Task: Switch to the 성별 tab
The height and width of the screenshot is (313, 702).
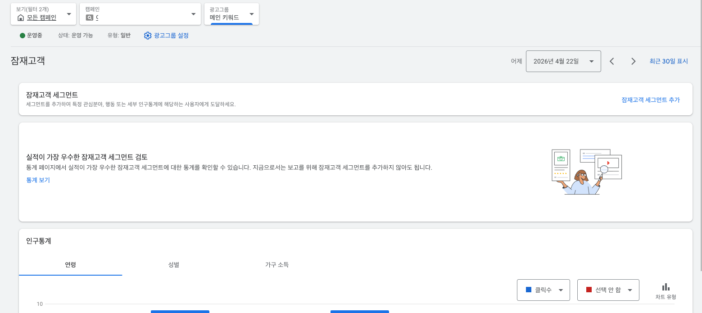Action: tap(174, 265)
